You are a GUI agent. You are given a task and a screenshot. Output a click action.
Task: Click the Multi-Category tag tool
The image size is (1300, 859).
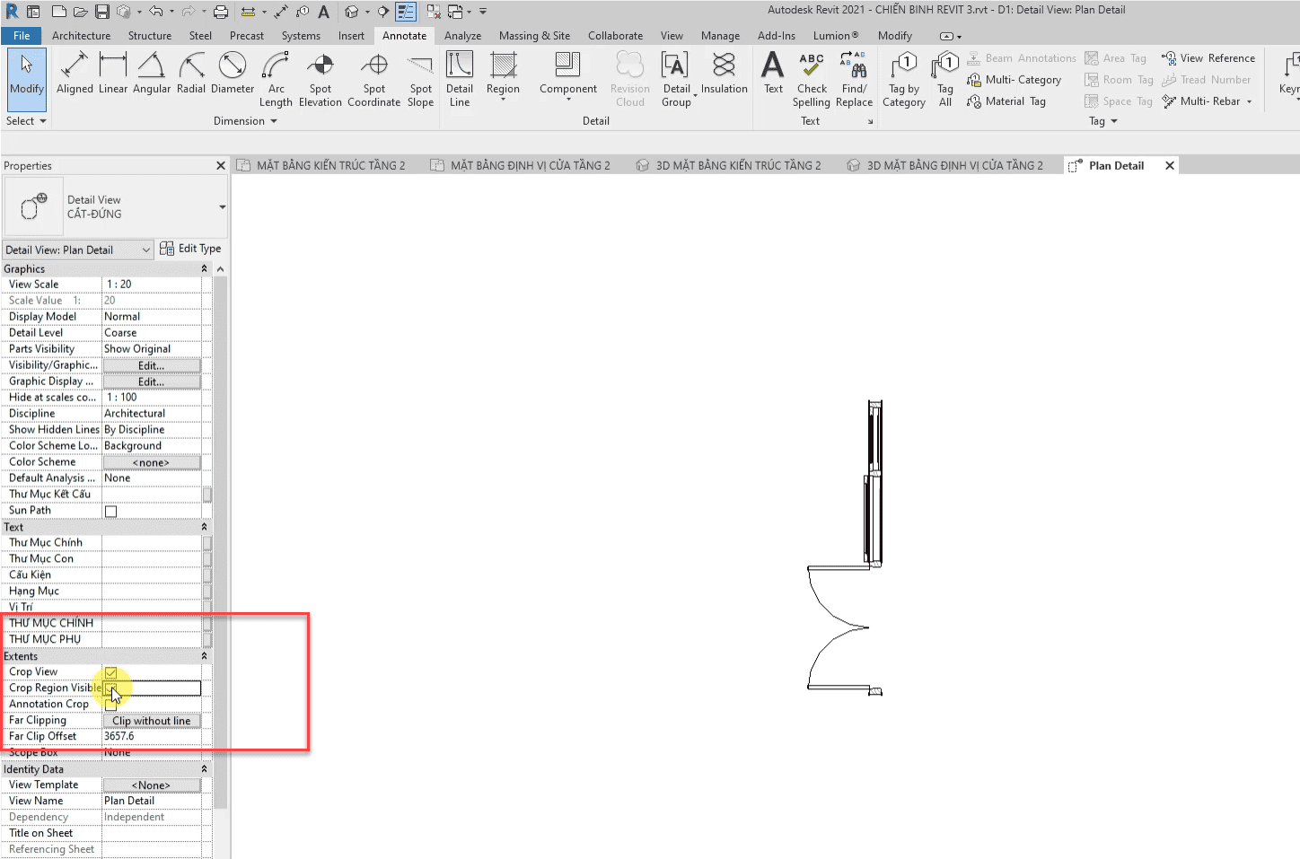point(1014,80)
